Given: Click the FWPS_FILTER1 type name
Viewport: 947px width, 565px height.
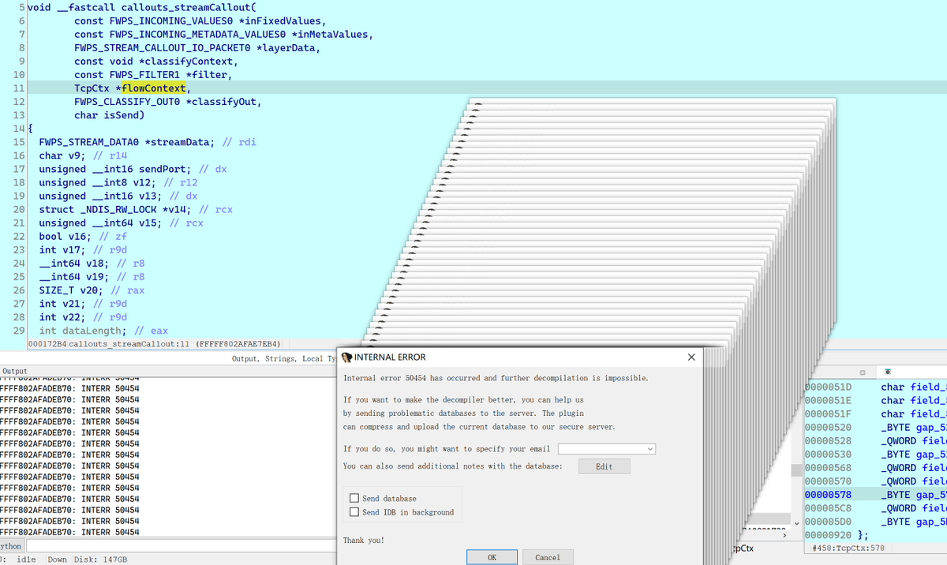Looking at the screenshot, I should pyautogui.click(x=144, y=74).
